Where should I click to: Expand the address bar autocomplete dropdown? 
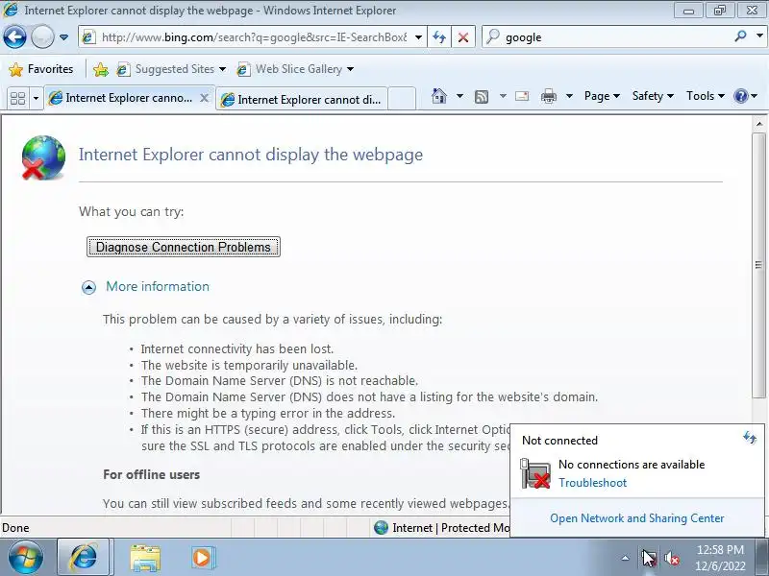(x=418, y=37)
